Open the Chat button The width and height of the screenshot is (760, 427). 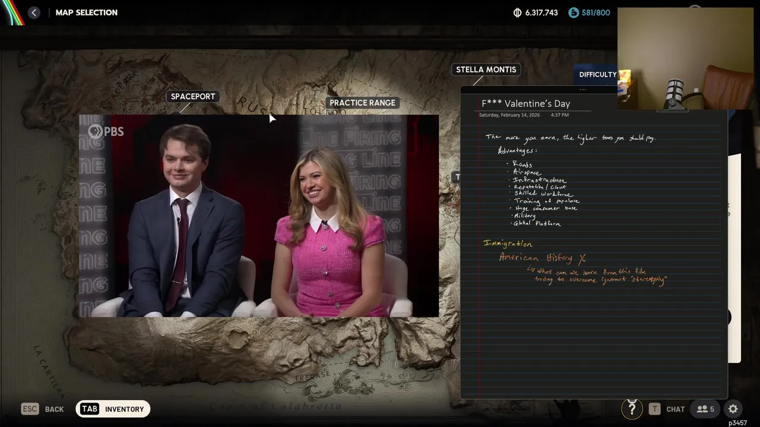click(x=666, y=409)
